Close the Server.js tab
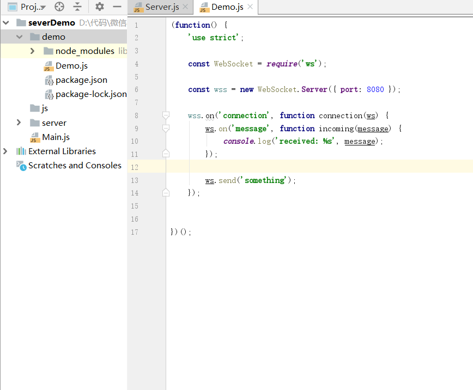 (x=185, y=7)
